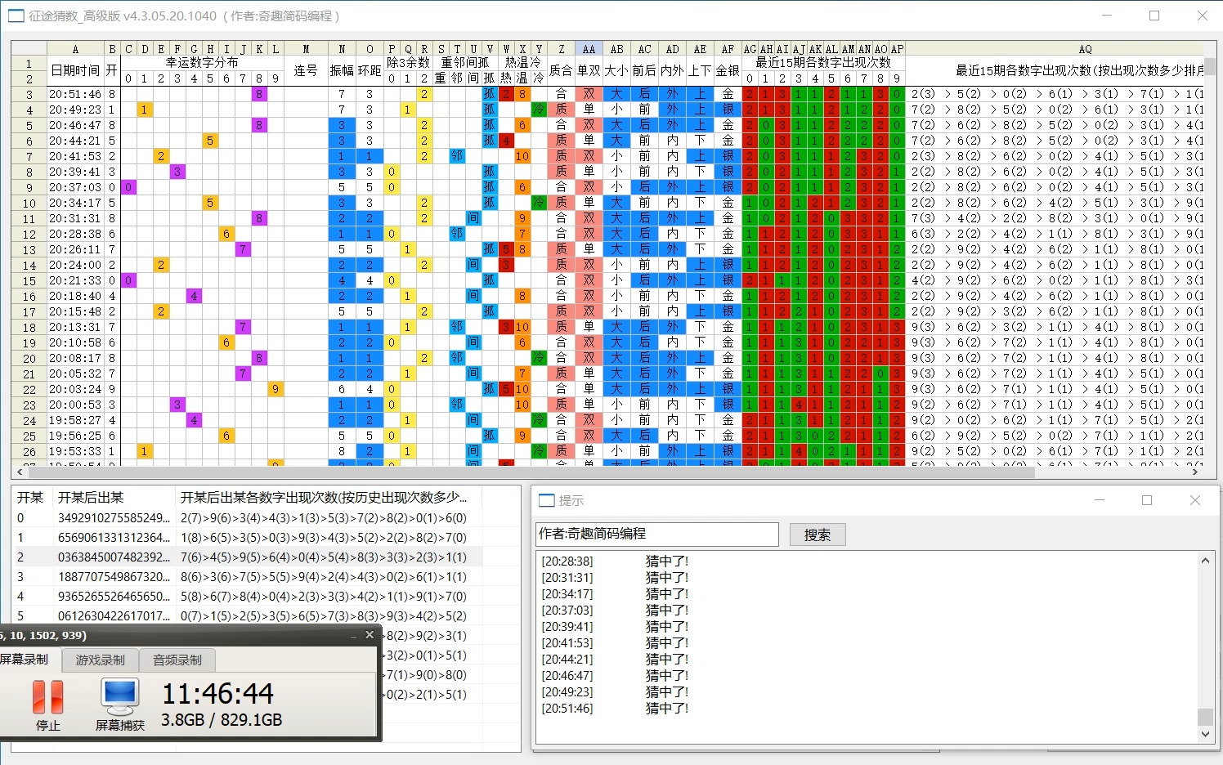The image size is (1223, 765).
Task: Click the time cell 20:49:23
Action: point(75,110)
